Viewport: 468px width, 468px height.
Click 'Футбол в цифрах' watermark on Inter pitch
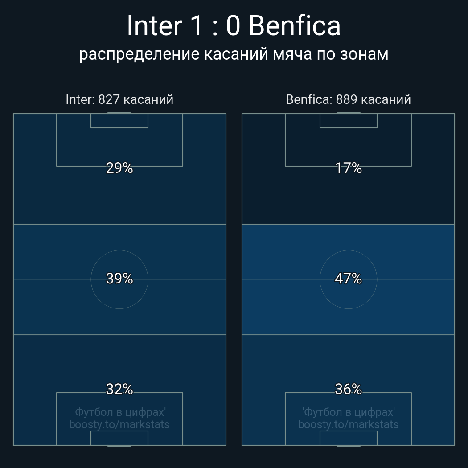[x=119, y=412]
